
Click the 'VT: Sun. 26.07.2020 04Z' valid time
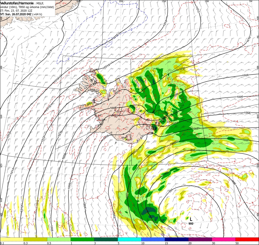[x=16, y=14]
